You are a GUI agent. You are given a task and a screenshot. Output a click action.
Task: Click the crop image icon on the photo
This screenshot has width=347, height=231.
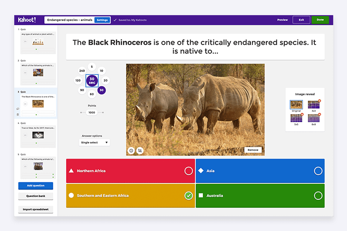click(x=140, y=150)
